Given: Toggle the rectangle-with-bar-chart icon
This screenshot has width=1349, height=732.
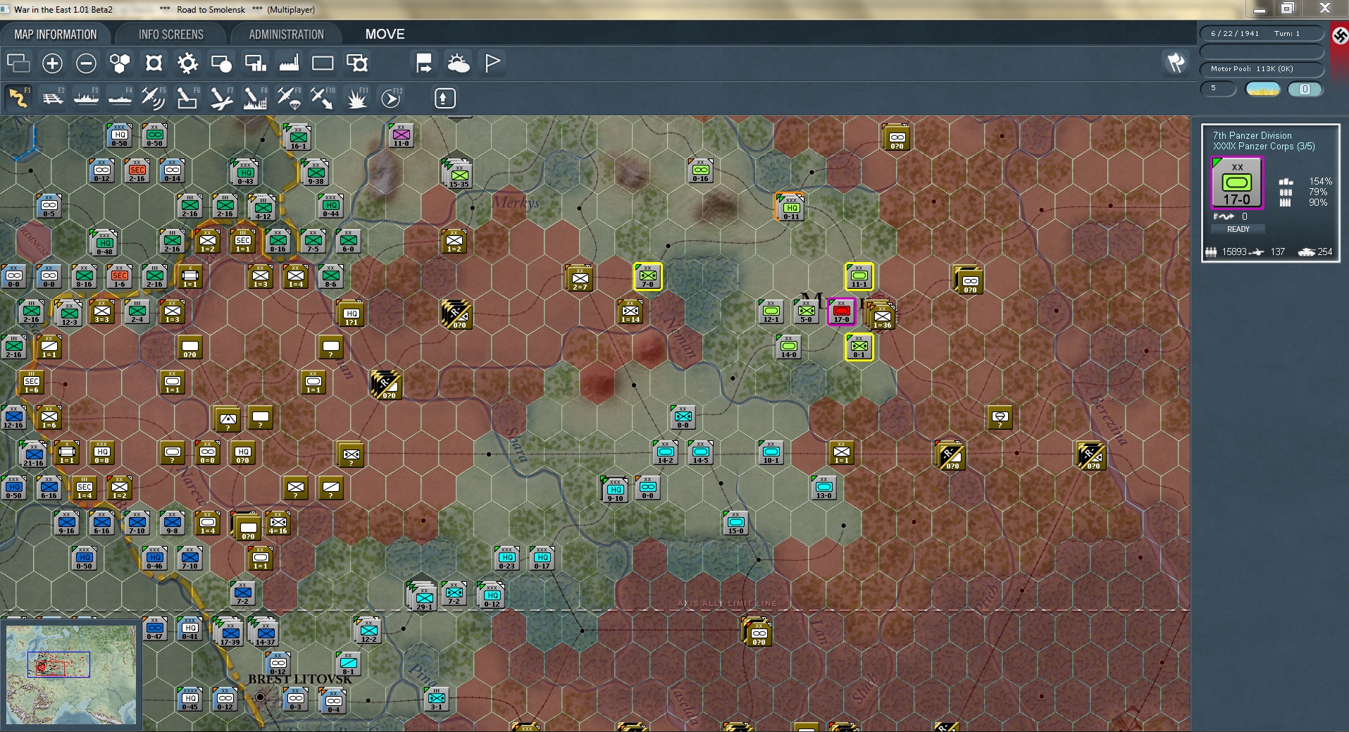Looking at the screenshot, I should 255,63.
